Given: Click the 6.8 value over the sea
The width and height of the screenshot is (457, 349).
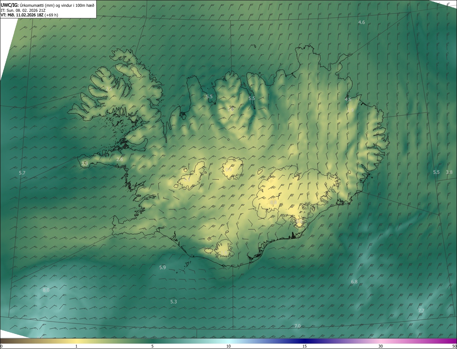Looking at the screenshot, I should coord(354,282).
